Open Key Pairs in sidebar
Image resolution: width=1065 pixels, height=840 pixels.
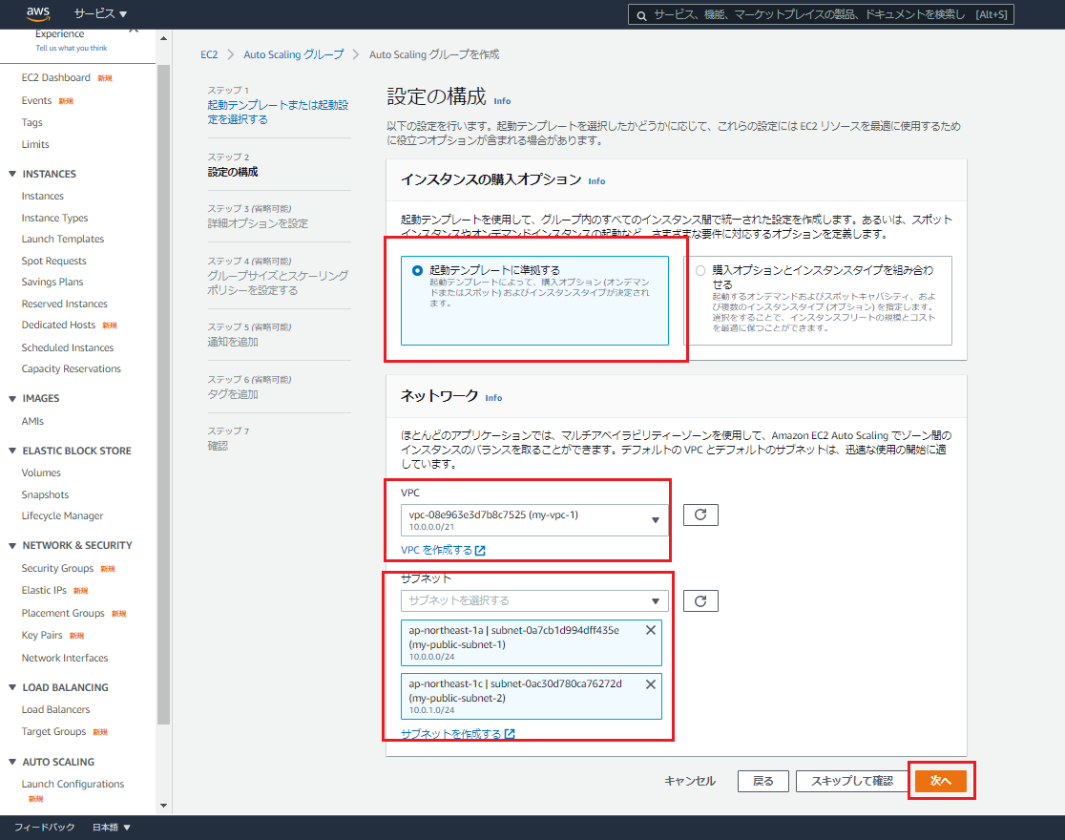click(x=42, y=635)
